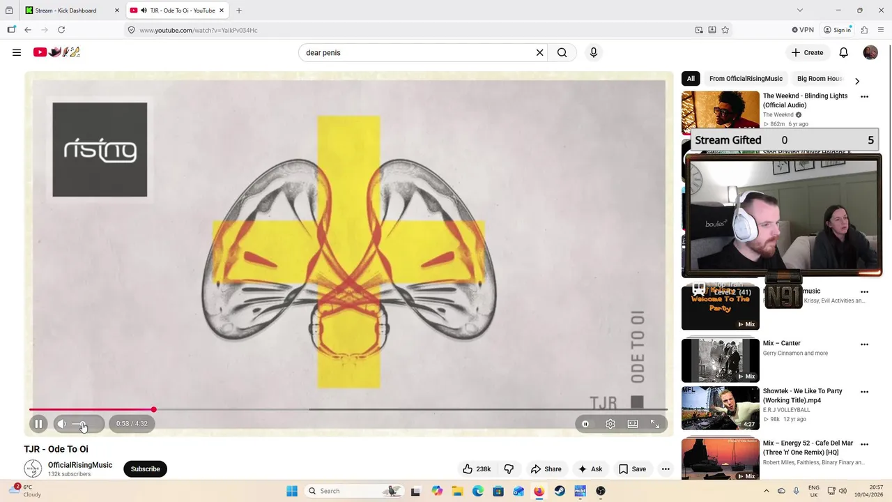
Task: Open the player settings gear
Action: [610, 424]
